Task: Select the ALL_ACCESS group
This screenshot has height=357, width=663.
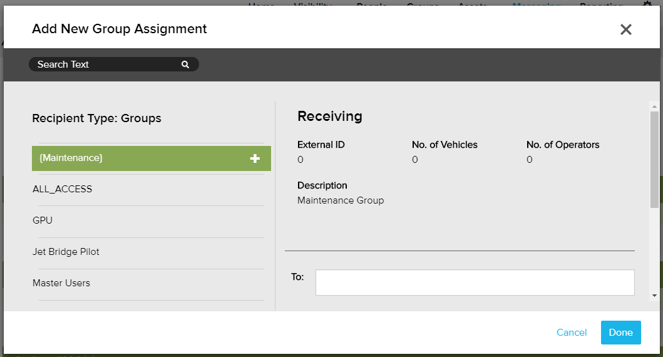Action: (x=63, y=189)
